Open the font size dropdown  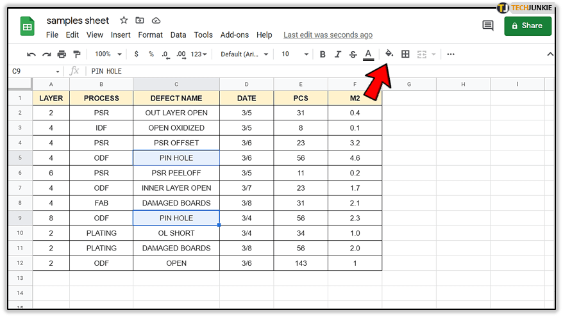point(294,54)
